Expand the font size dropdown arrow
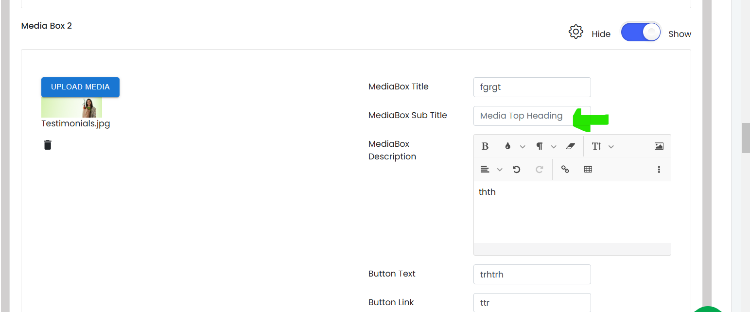This screenshot has width=750, height=312. click(x=611, y=147)
